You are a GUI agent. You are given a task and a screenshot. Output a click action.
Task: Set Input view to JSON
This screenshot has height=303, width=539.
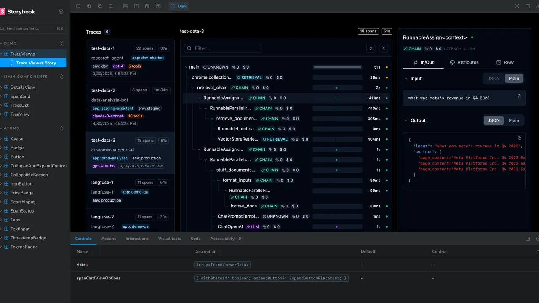(x=494, y=79)
